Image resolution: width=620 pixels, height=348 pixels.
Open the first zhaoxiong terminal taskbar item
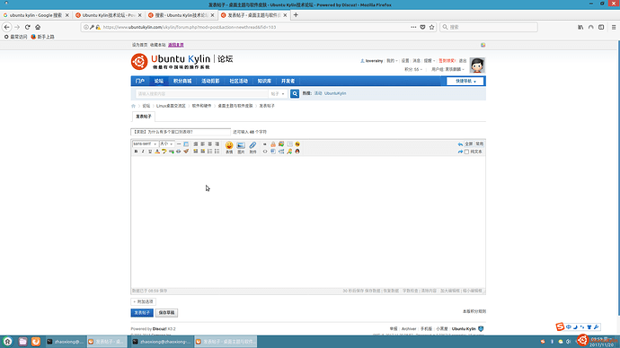coord(66,342)
